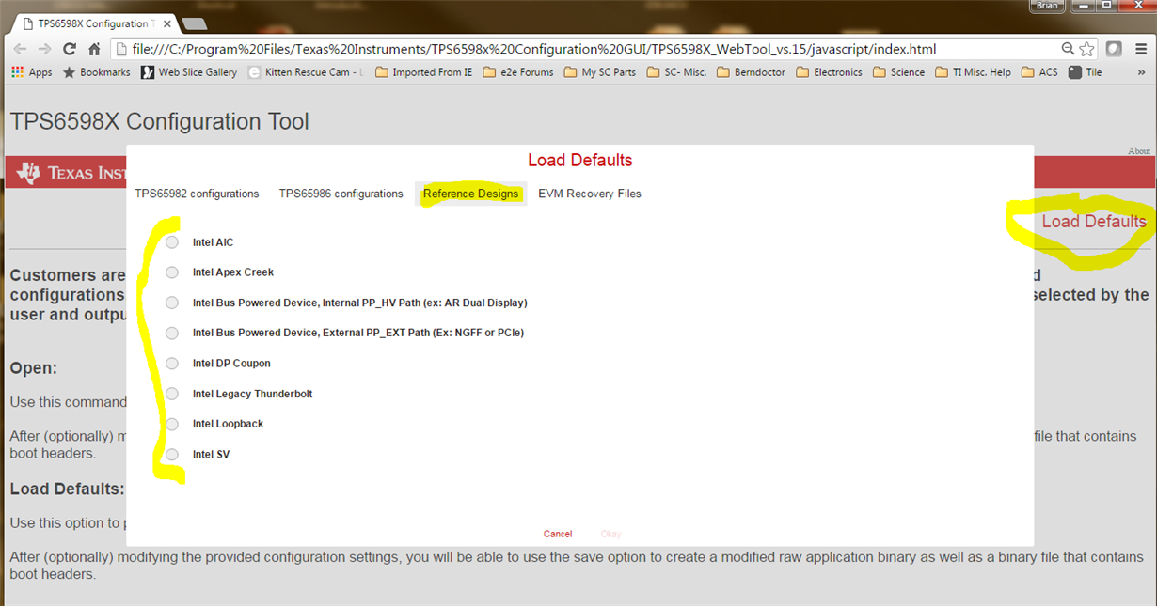The image size is (1157, 606).
Task: Switch to TPS65986 configurations tab
Action: pos(341,194)
